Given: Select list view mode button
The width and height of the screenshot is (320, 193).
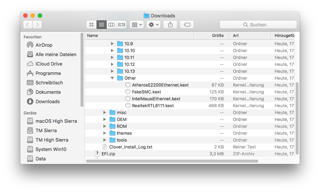Looking at the screenshot, I should [102, 25].
